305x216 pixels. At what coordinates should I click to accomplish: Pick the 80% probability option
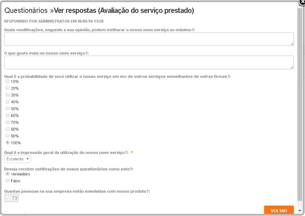8,129
